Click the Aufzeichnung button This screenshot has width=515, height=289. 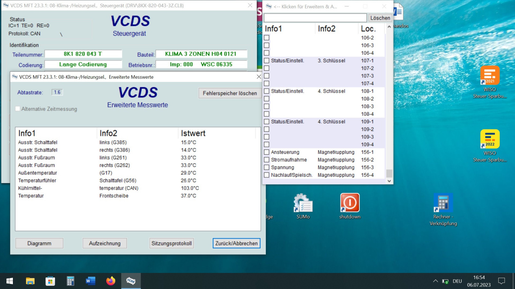[x=105, y=243]
